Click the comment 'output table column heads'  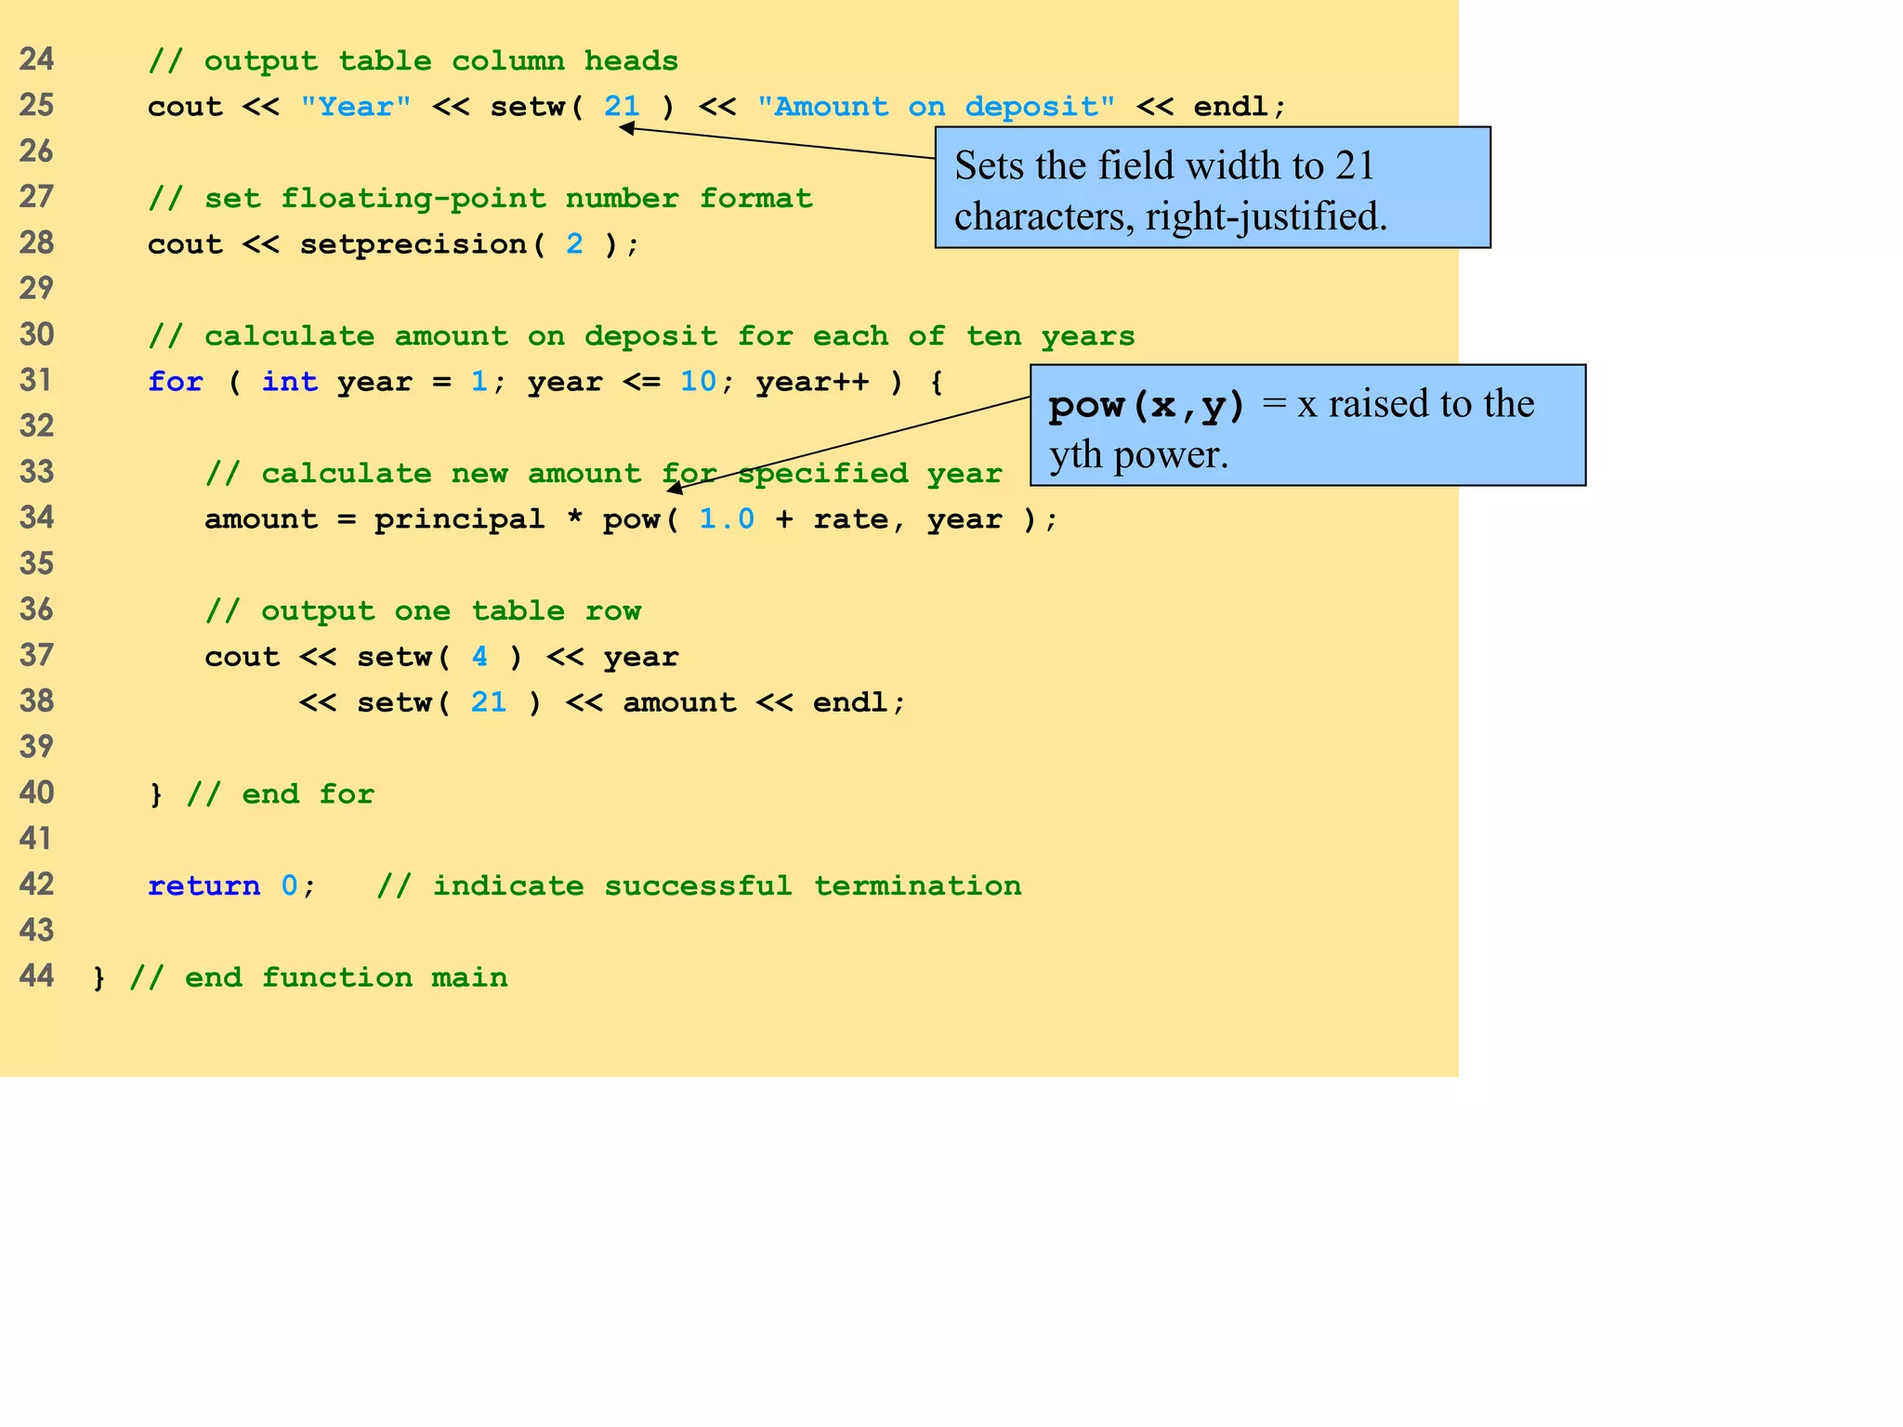pos(413,61)
